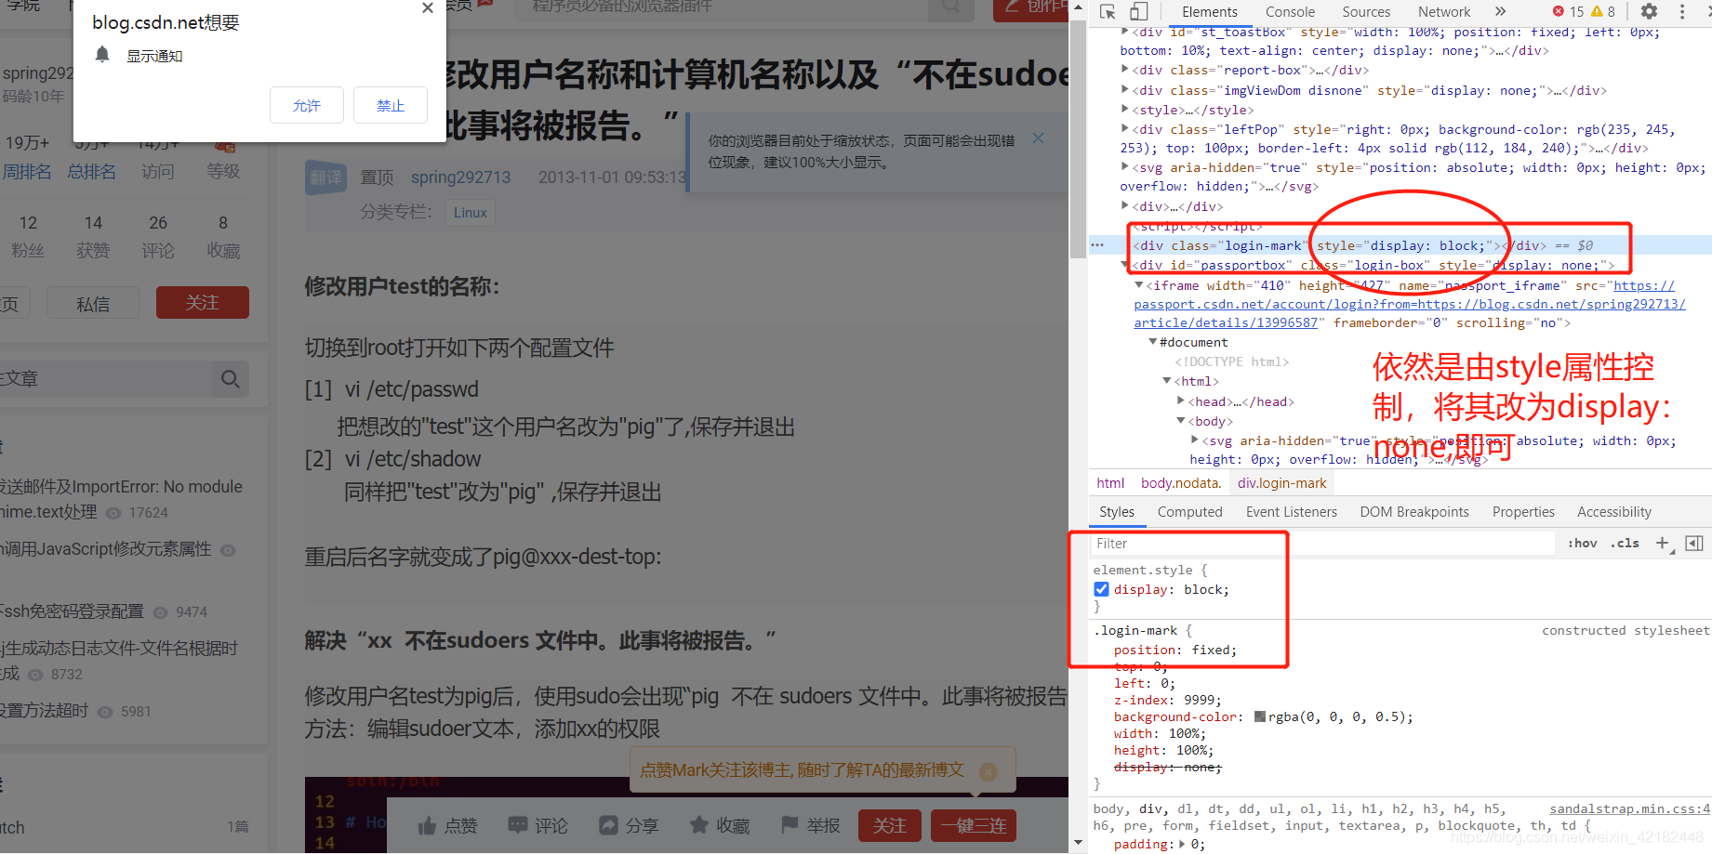This screenshot has width=1712, height=854.
Task: Click 禁止 to block notifications
Action: 391,105
